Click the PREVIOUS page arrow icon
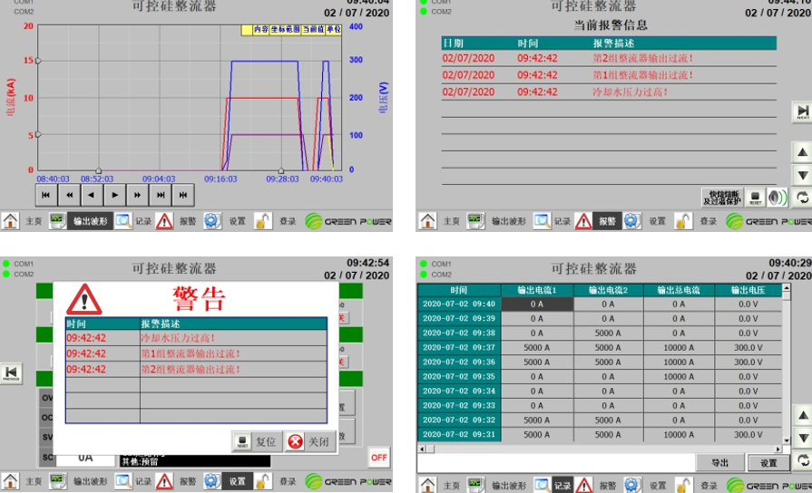Screen dimensions: 812x493 (11, 373)
